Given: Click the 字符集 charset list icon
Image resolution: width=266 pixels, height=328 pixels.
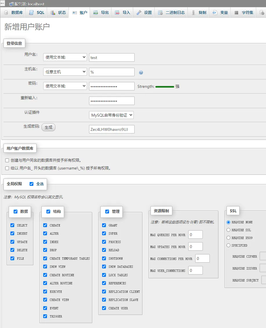Looking at the screenshot, I should coord(236,13).
